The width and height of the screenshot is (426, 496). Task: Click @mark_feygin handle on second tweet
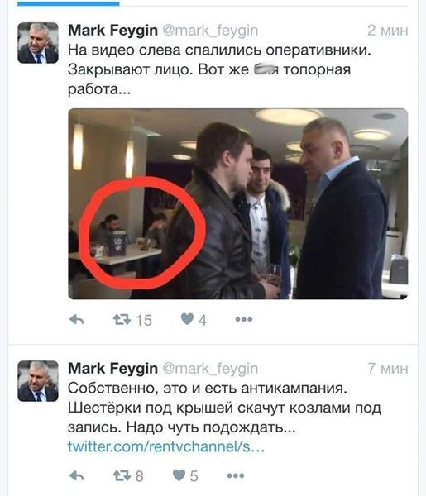[210, 369]
